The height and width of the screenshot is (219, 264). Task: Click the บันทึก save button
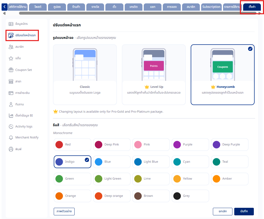[x=244, y=211]
